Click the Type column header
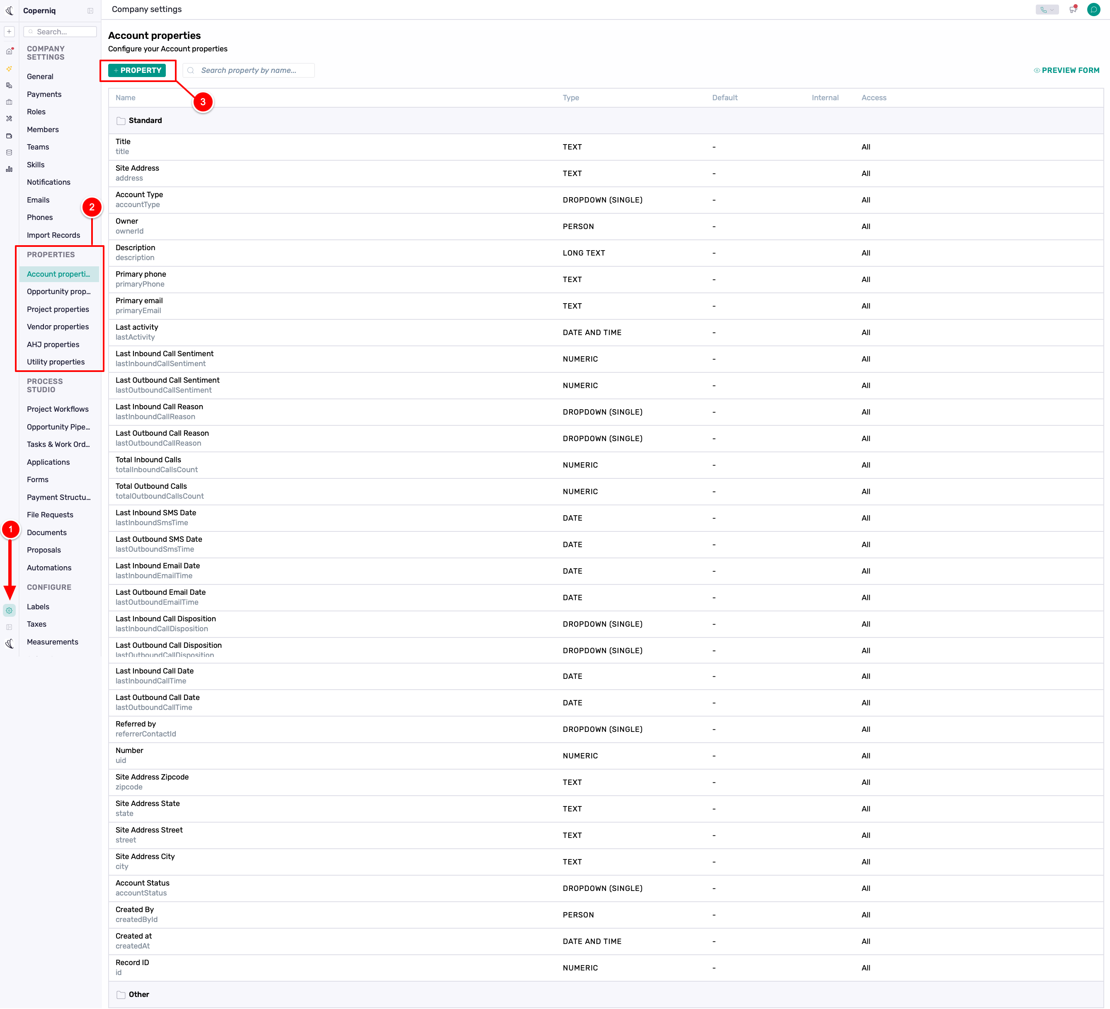Image resolution: width=1110 pixels, height=1009 pixels. point(571,98)
